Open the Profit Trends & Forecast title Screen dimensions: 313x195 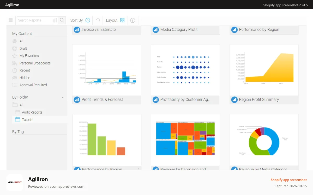(102, 99)
